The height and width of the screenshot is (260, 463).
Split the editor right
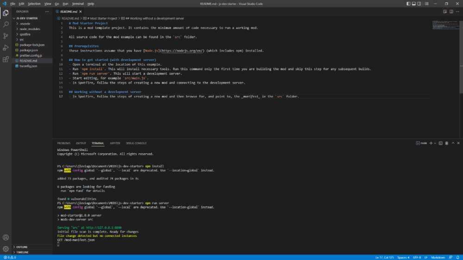(451, 12)
